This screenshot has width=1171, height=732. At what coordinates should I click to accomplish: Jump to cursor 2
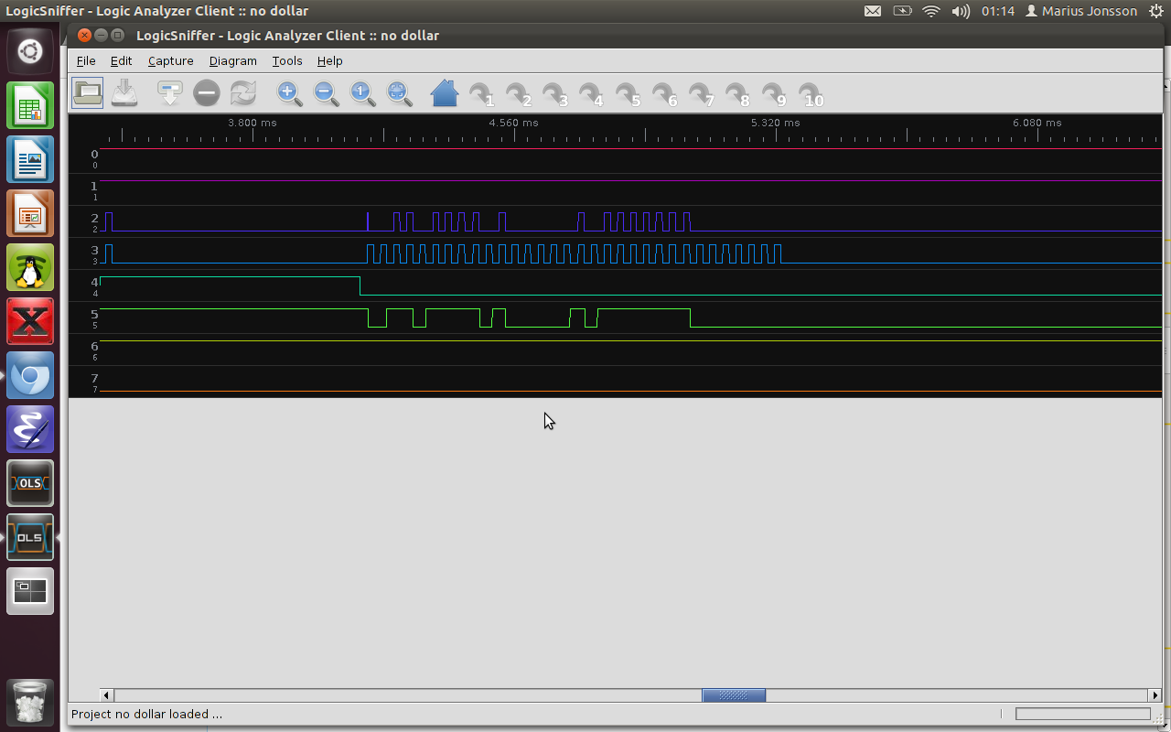pyautogui.click(x=518, y=94)
